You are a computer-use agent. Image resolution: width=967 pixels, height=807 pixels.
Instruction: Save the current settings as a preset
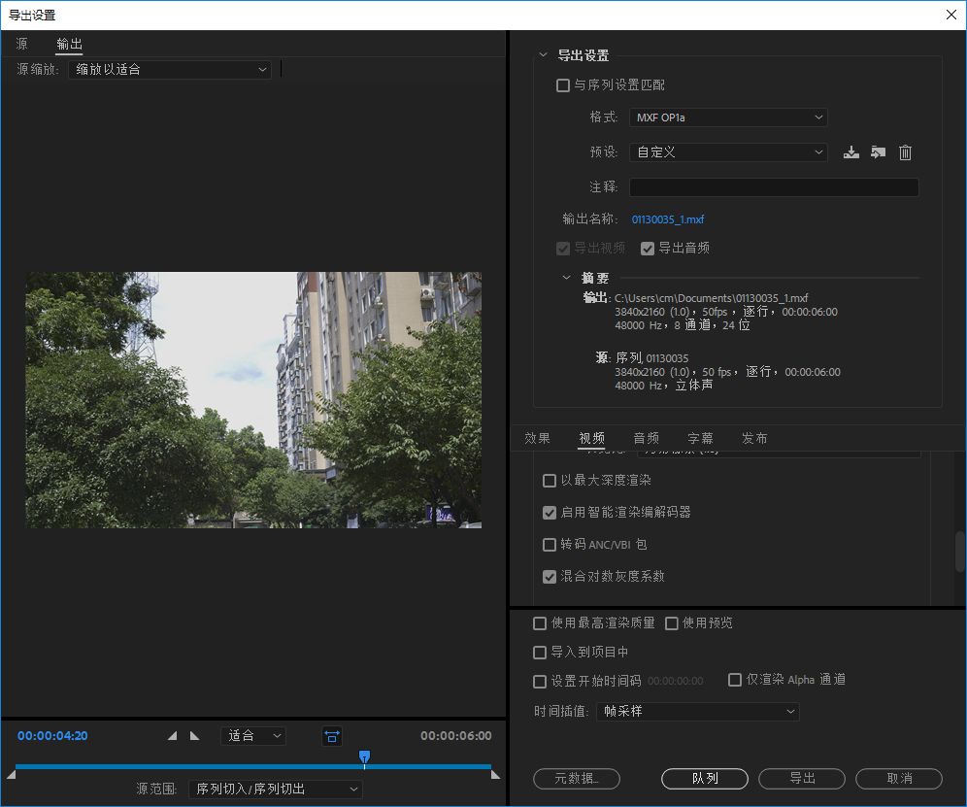[x=851, y=152]
